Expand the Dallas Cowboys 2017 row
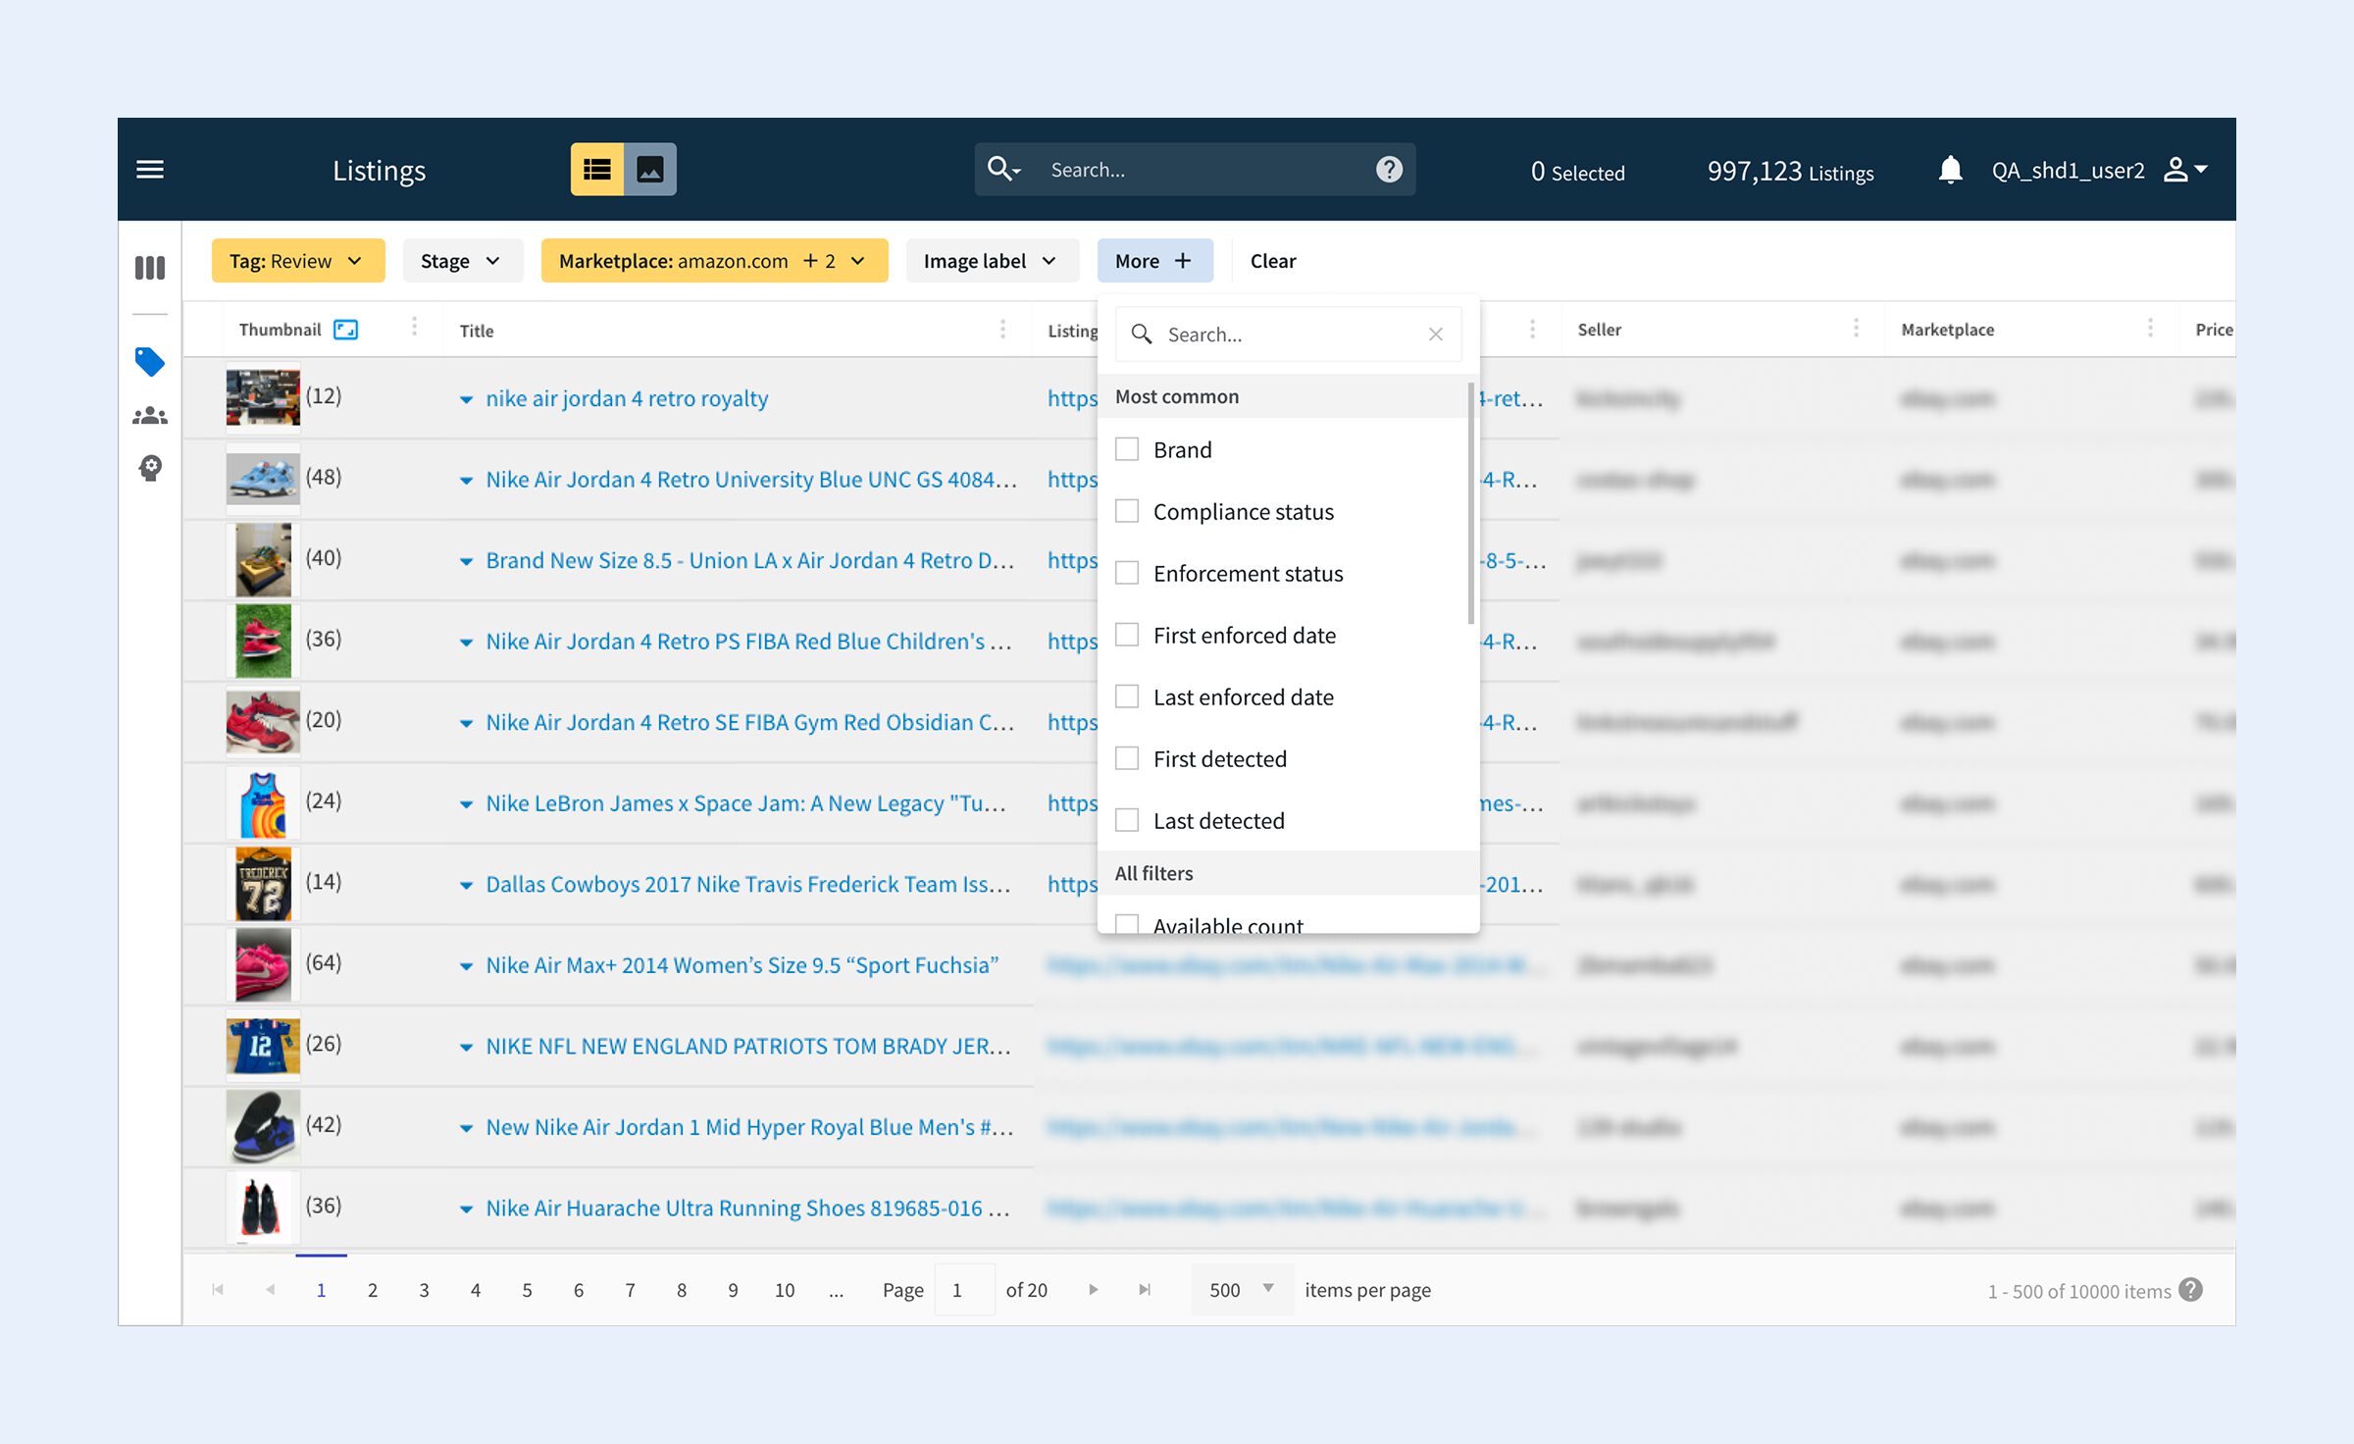 tap(466, 885)
